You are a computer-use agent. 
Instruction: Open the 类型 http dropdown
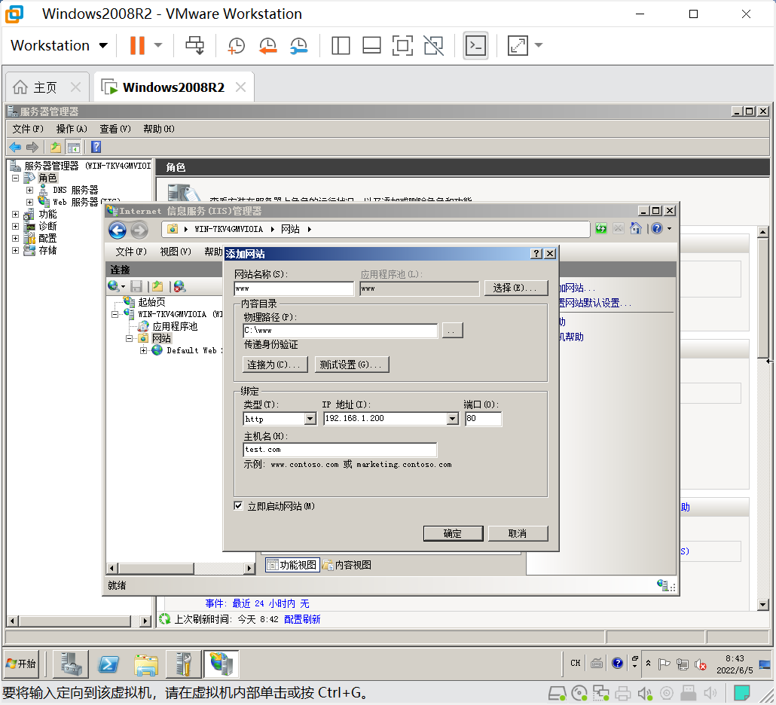coord(310,419)
